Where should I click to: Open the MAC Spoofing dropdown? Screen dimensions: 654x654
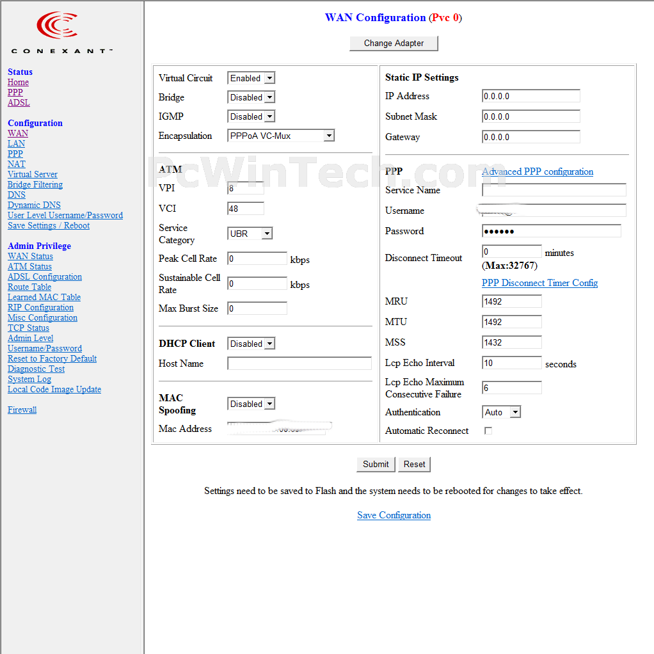point(251,403)
